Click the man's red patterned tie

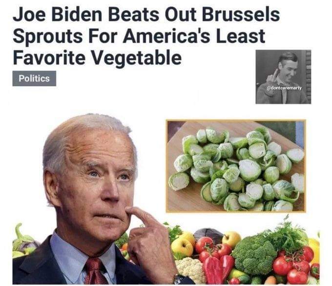(x=95, y=271)
